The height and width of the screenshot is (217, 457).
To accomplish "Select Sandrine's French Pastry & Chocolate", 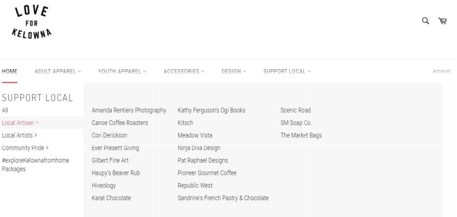I will [x=223, y=198].
